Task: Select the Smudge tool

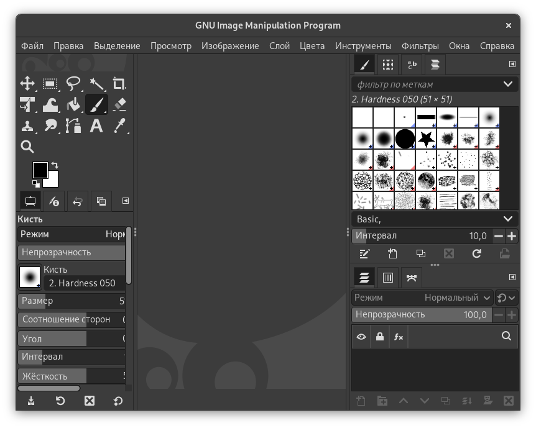Action: click(50, 125)
